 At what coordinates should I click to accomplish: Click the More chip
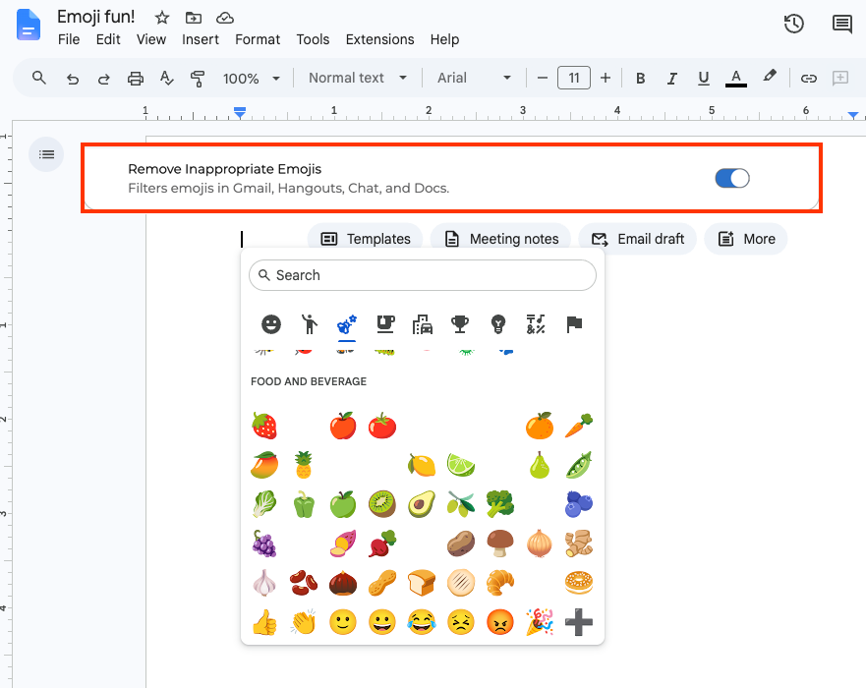[x=746, y=239]
